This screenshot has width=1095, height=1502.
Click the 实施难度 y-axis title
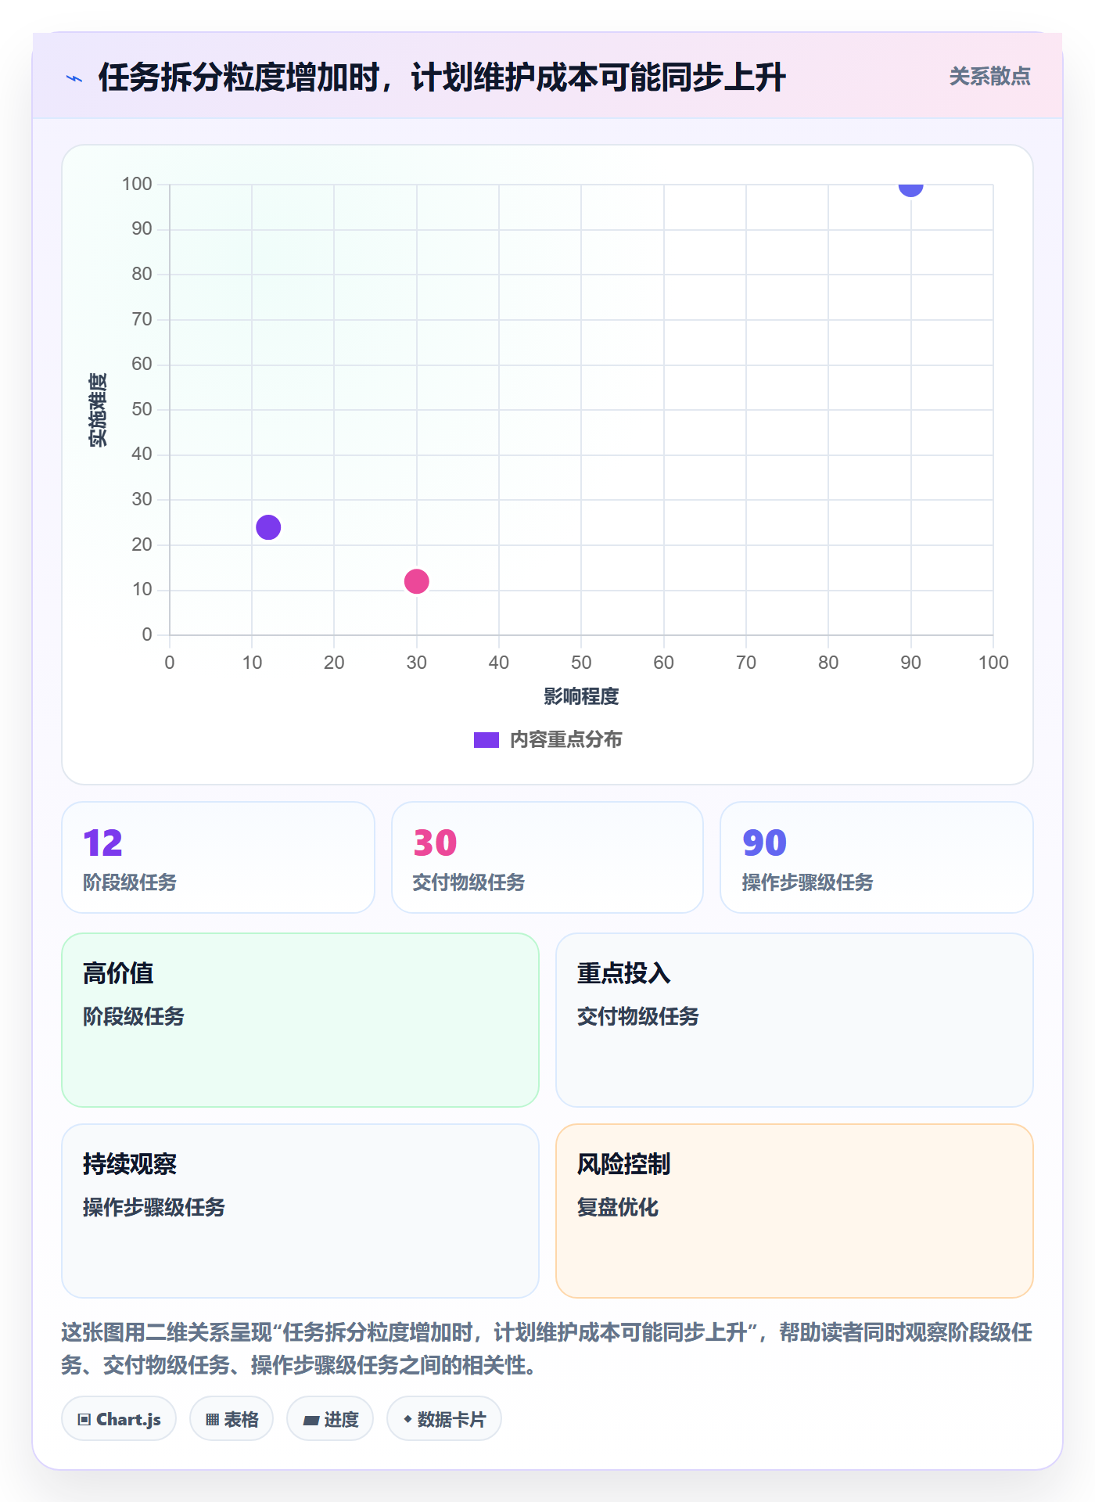(x=98, y=410)
